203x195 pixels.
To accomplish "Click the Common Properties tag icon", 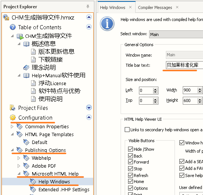I will pos(19,126).
